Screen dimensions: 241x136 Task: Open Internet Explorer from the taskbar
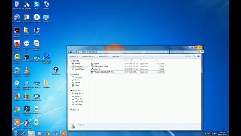pyautogui.click(x=23, y=133)
